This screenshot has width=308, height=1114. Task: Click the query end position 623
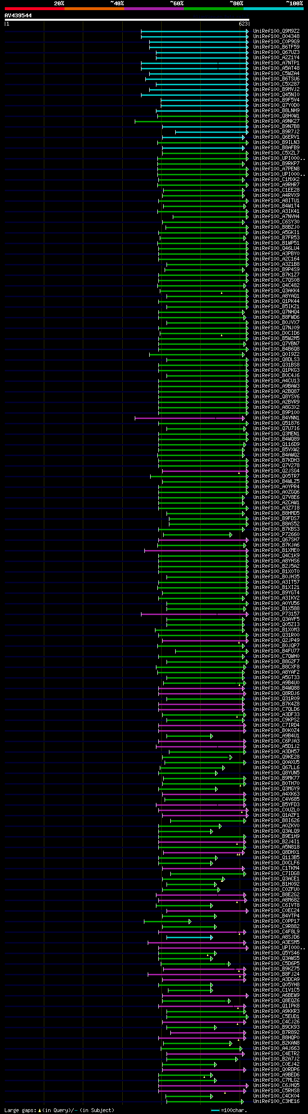coord(244,24)
